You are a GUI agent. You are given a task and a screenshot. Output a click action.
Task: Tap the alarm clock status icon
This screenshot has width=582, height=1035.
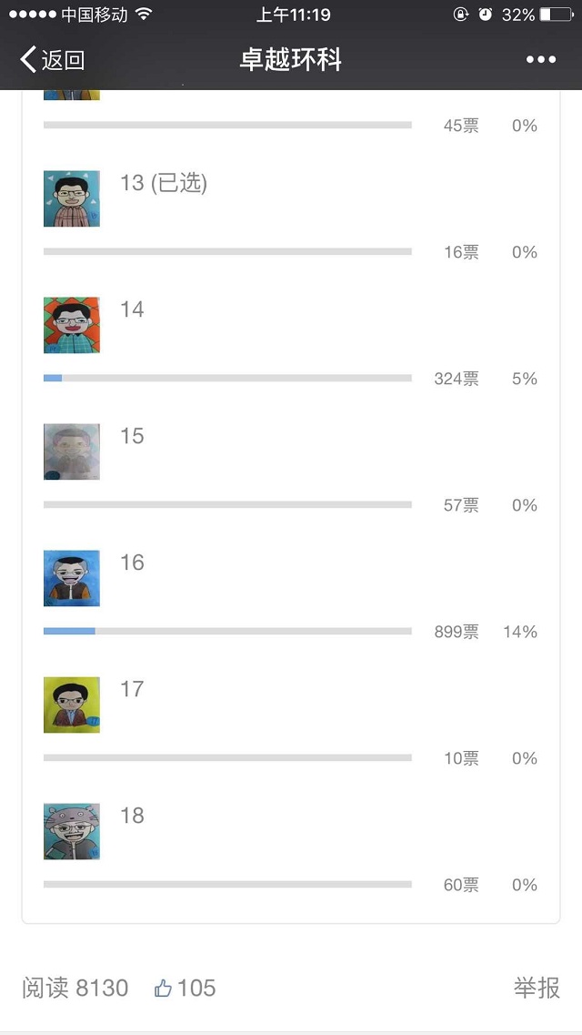coord(486,15)
